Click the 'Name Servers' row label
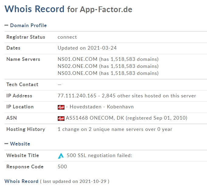The height and width of the screenshot is (186, 207). (x=23, y=59)
